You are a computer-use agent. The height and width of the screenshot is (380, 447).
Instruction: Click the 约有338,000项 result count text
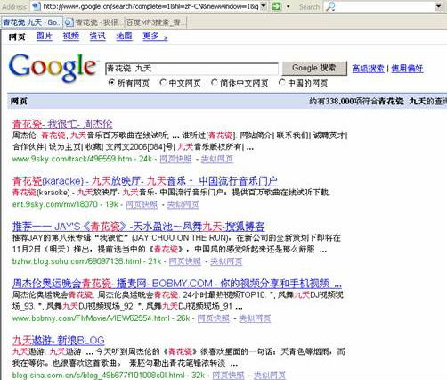pyautogui.click(x=378, y=102)
